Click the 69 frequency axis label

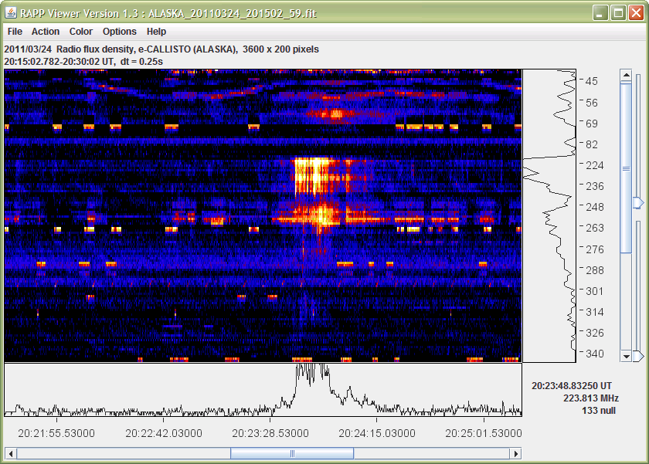point(592,124)
